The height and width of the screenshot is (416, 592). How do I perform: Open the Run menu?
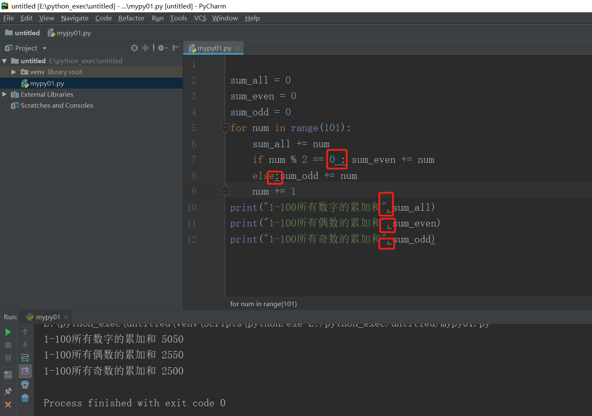158,18
